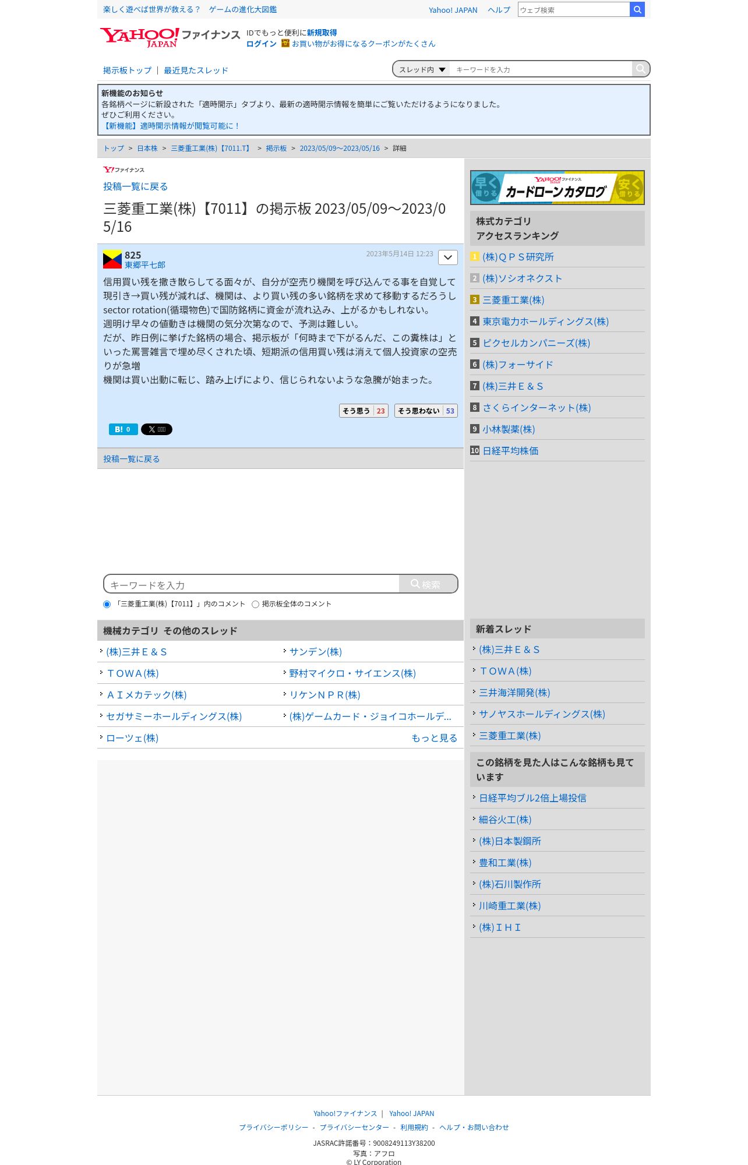Vote そう思わない on the post
The height and width of the screenshot is (1165, 748).
click(x=426, y=411)
